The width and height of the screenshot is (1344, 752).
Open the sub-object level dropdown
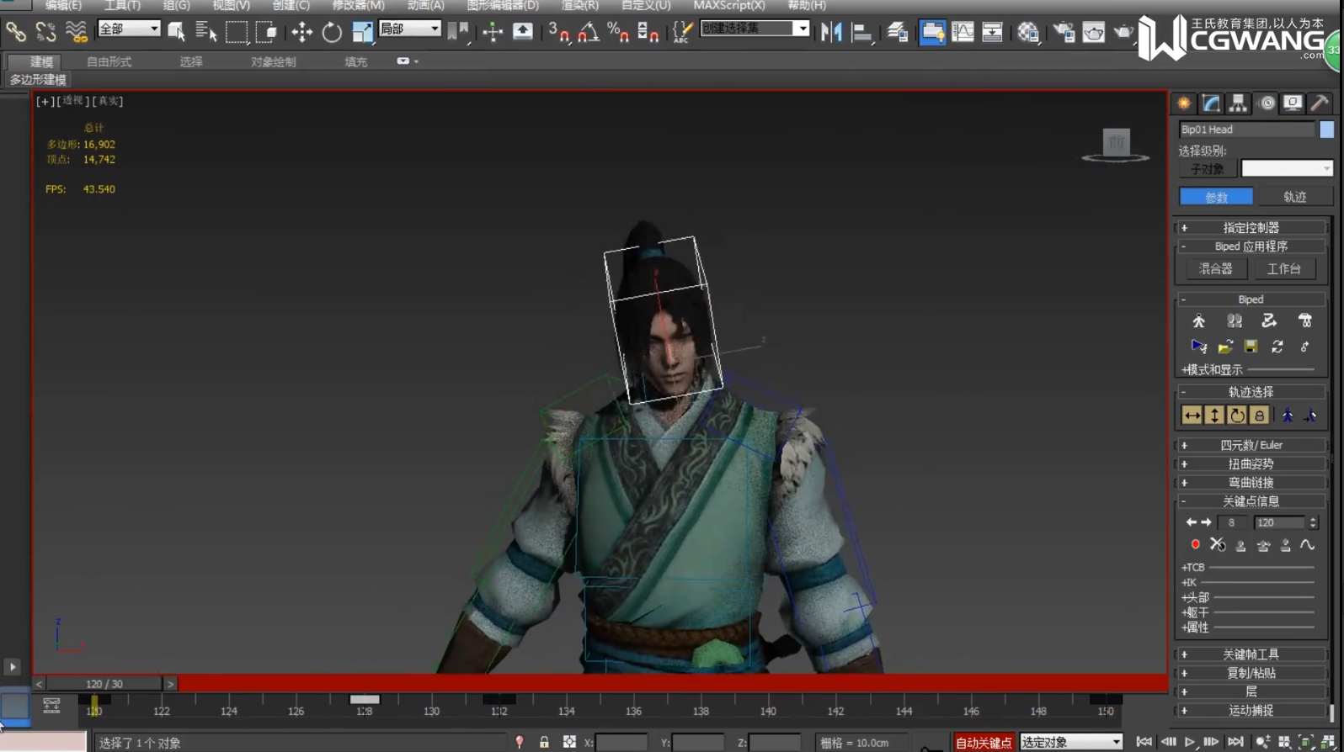(x=1287, y=169)
